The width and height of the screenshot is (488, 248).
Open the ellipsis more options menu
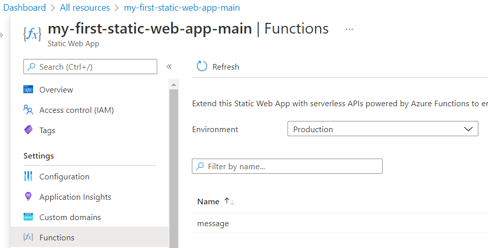349,29
